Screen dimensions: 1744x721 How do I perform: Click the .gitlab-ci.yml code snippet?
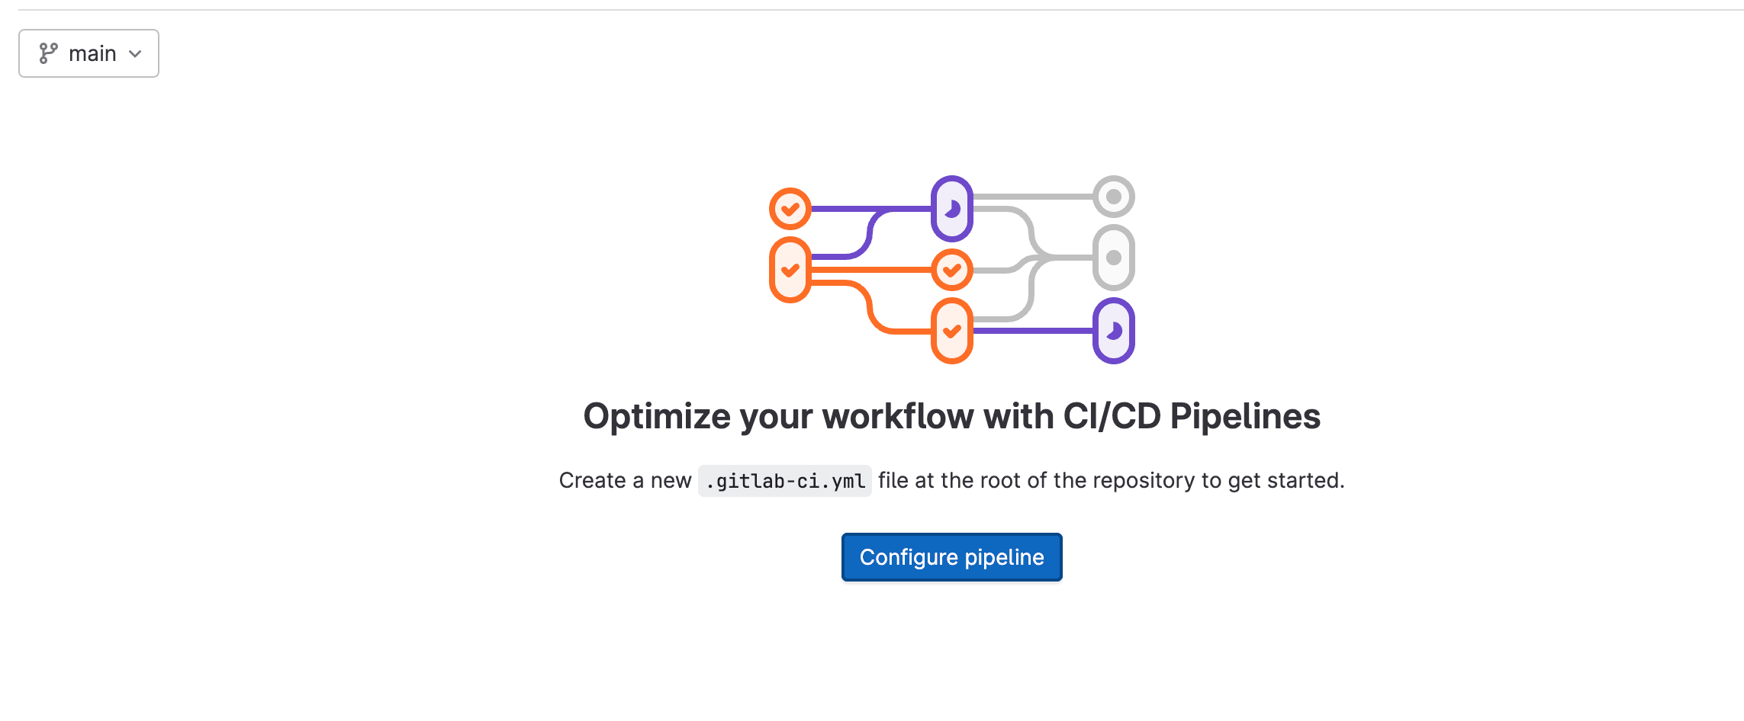785,481
